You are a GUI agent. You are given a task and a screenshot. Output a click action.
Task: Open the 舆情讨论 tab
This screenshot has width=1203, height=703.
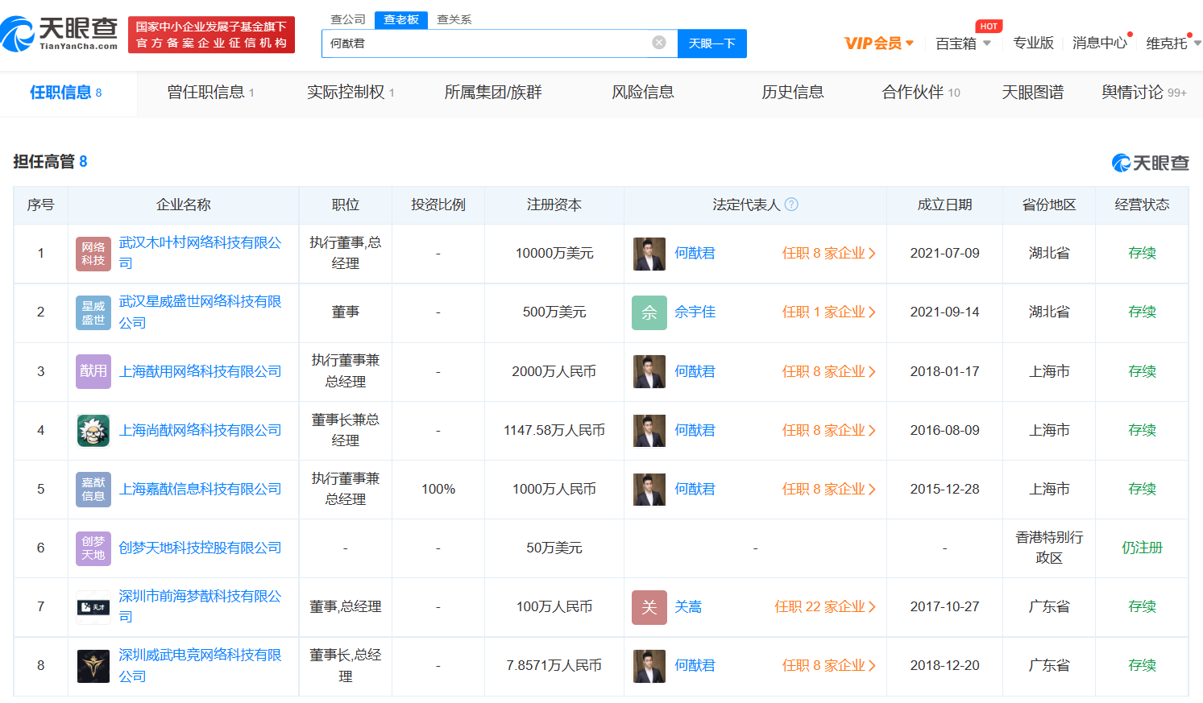[1144, 93]
